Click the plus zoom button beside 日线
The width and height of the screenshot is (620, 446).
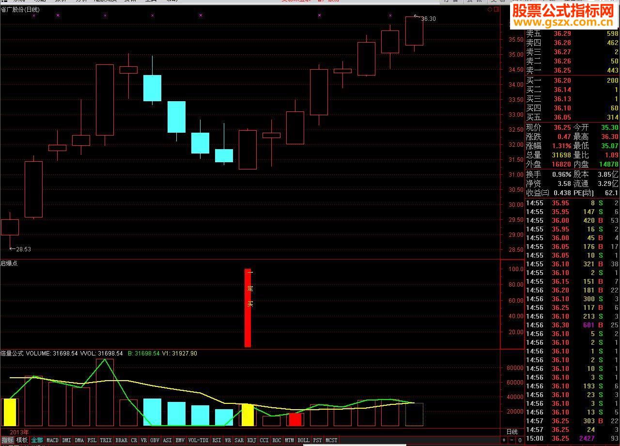(504, 440)
